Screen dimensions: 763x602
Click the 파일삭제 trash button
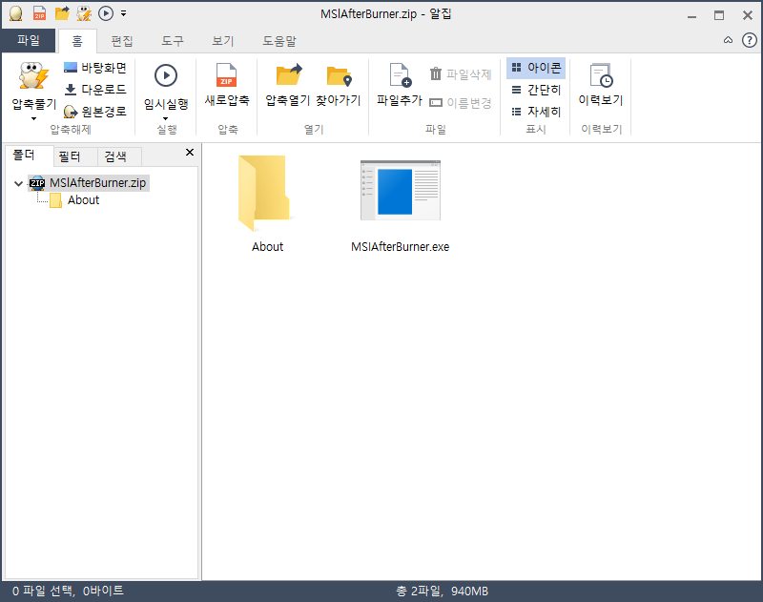pos(461,74)
